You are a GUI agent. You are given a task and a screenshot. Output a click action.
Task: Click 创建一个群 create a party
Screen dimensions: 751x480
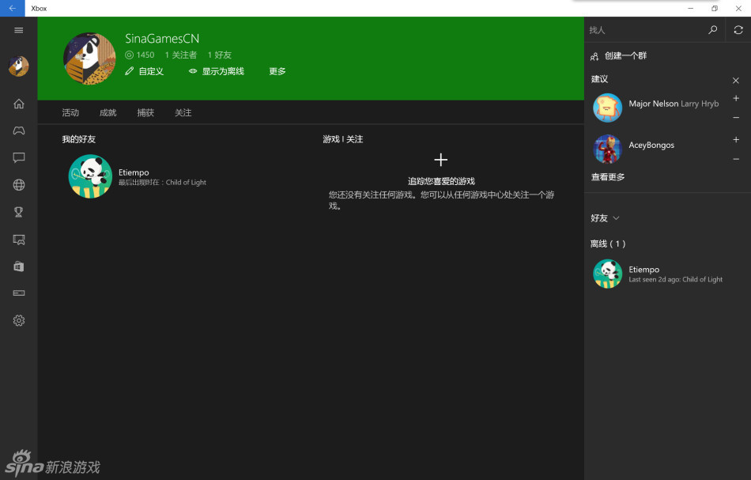[x=625, y=56]
